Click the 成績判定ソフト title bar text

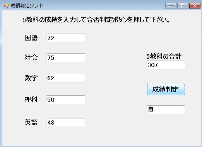point(27,6)
